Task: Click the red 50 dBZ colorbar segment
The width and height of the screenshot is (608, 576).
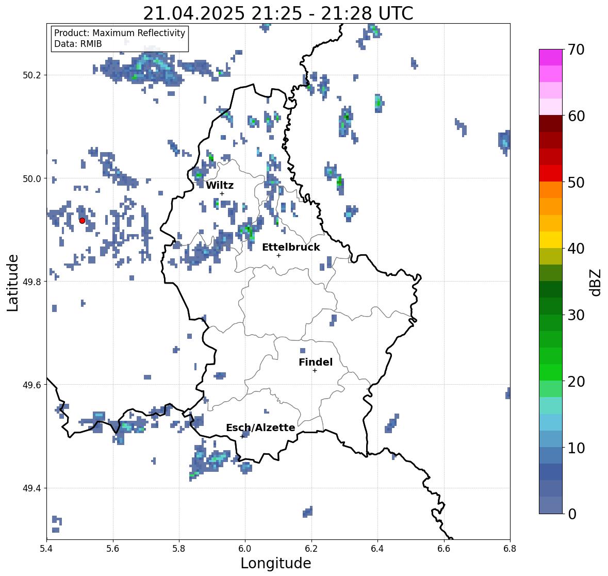Action: pos(551,173)
